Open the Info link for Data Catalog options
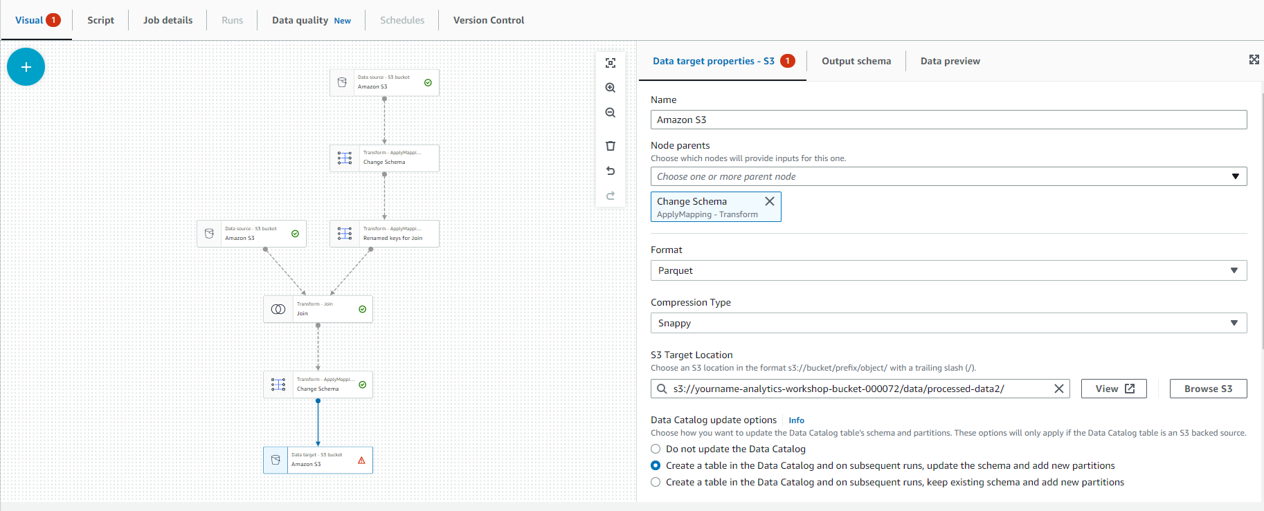 (796, 420)
